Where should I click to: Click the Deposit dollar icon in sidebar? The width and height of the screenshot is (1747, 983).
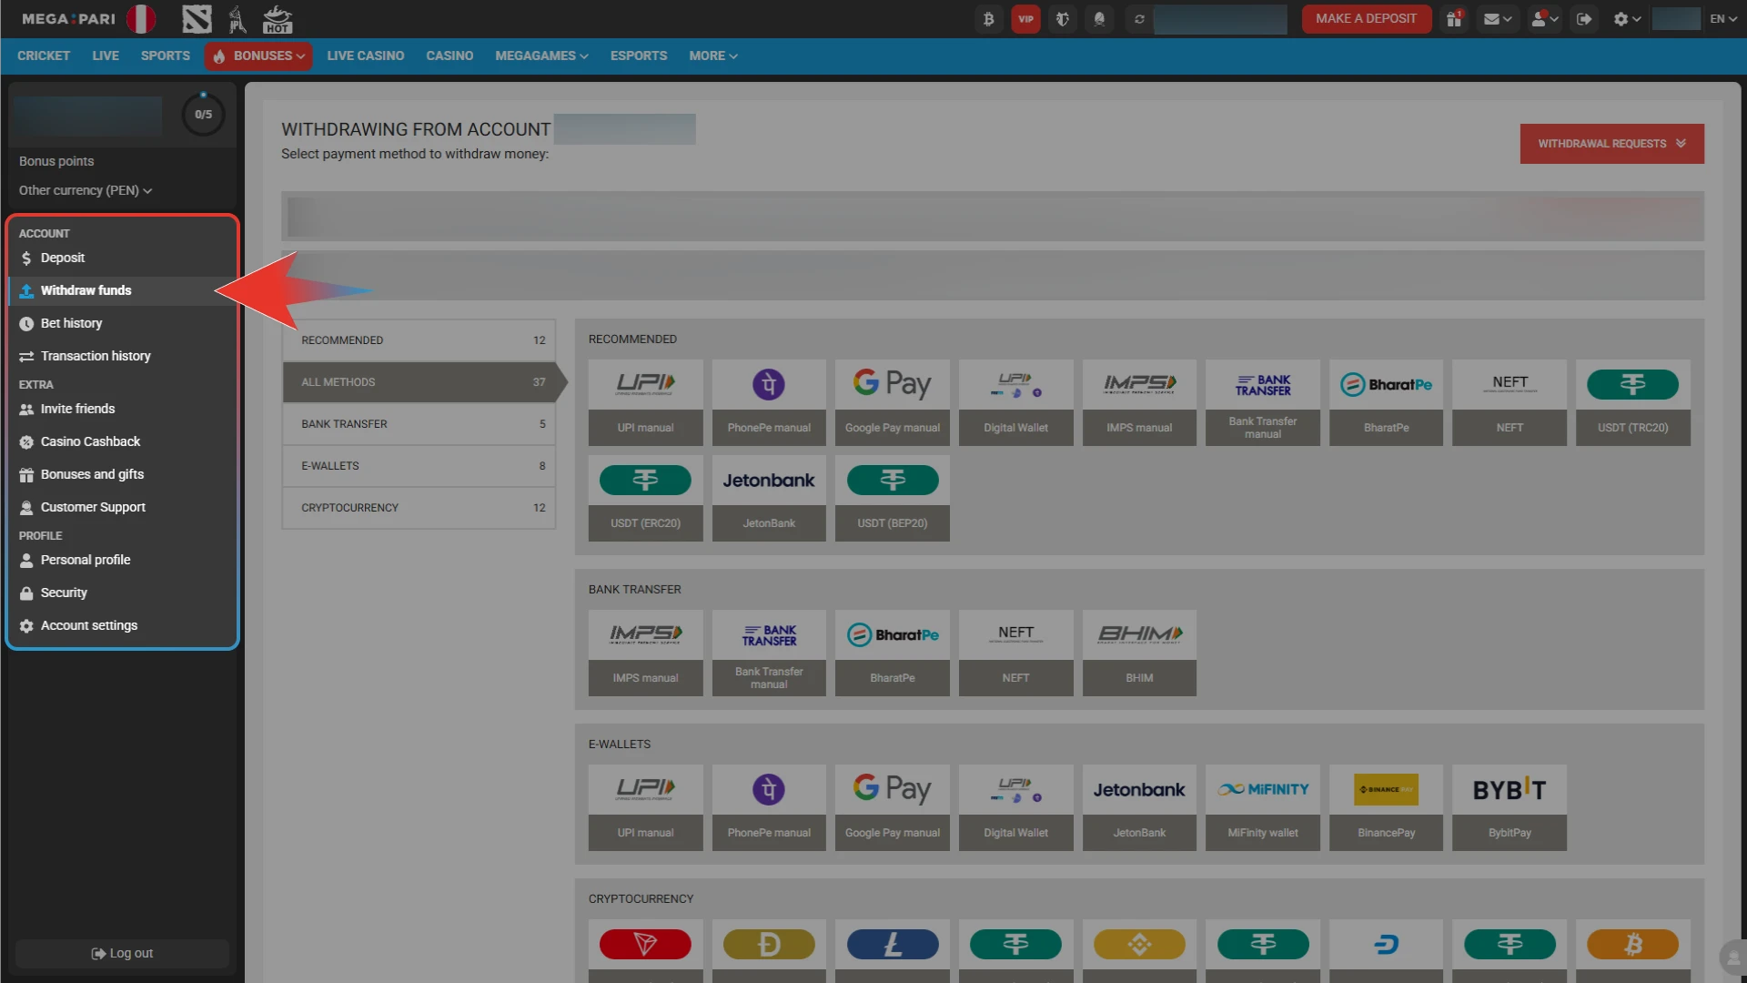[x=26, y=258]
